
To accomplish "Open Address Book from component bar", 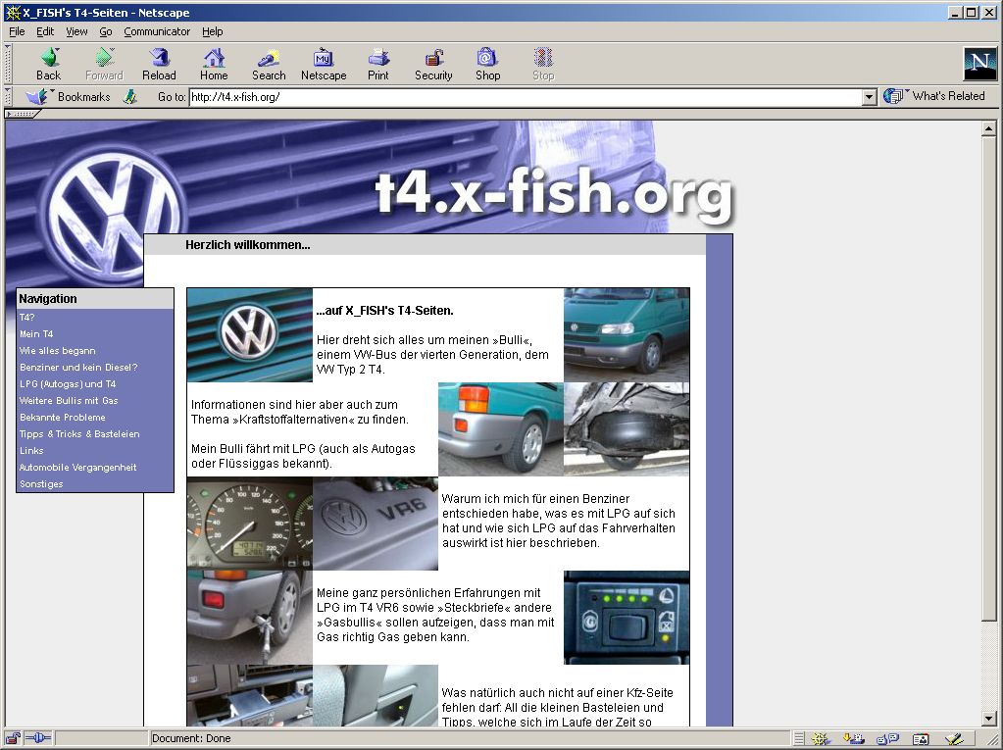I will tap(921, 739).
